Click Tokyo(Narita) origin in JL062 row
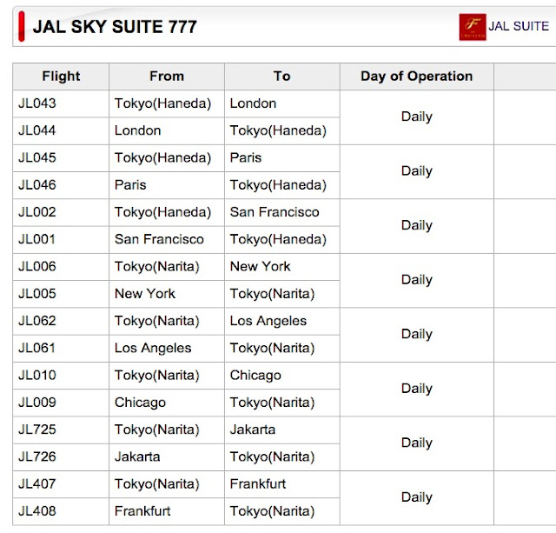556x533 pixels. point(157,321)
